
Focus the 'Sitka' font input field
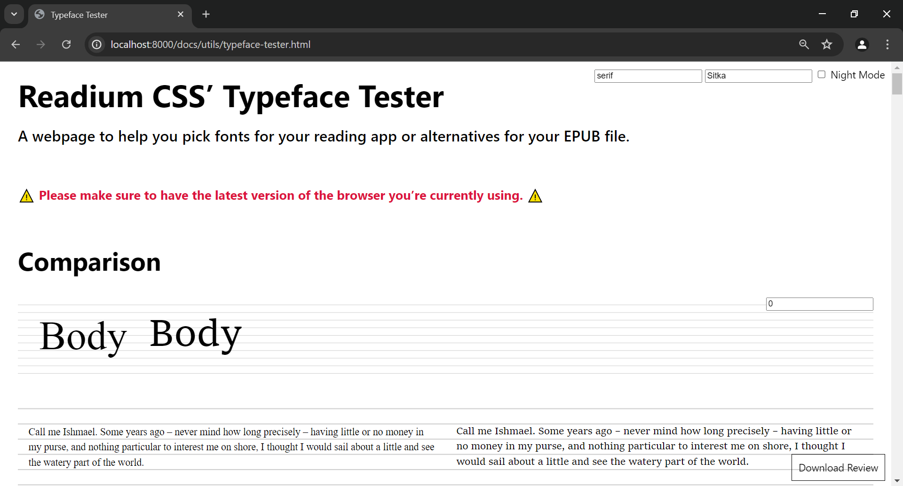coord(758,76)
